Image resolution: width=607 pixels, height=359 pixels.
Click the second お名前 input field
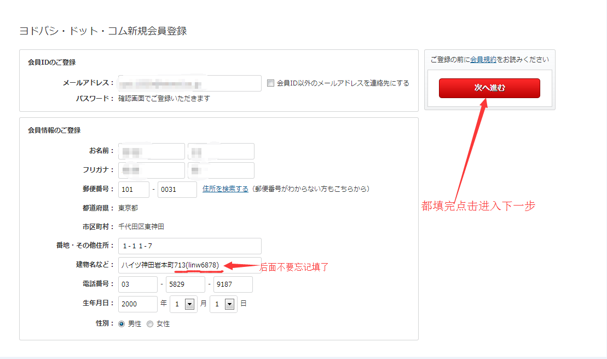[221, 151]
